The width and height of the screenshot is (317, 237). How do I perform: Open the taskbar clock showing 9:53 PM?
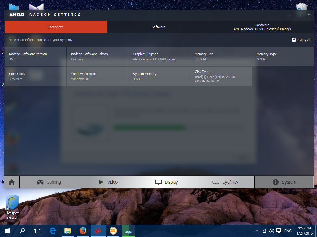(x=305, y=231)
